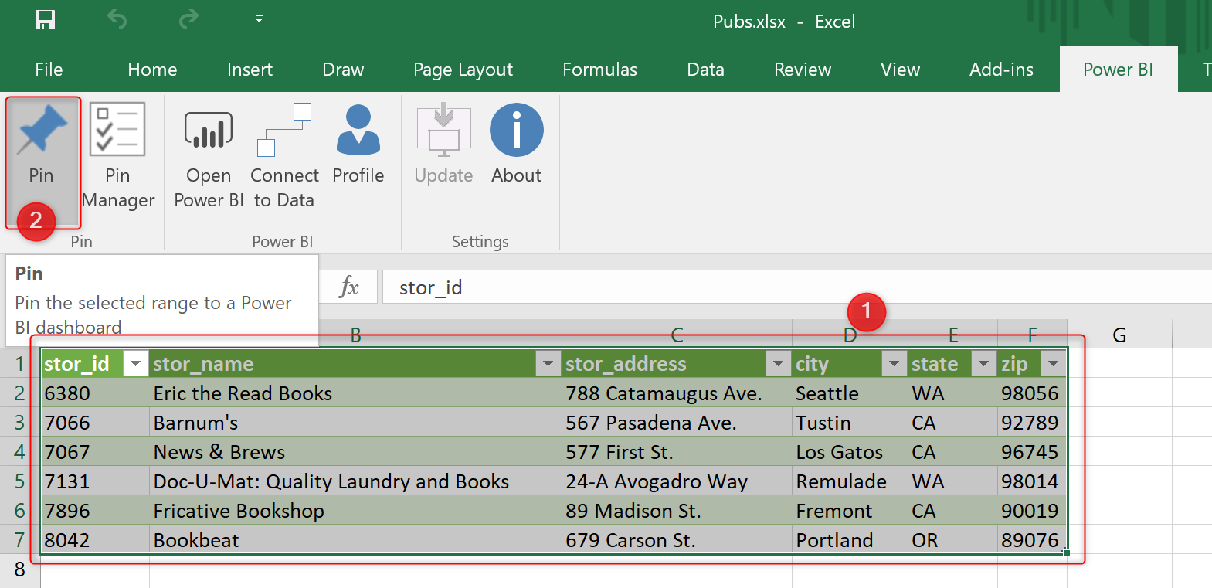Redo the last action
The height and width of the screenshot is (588, 1212).
pos(188,19)
